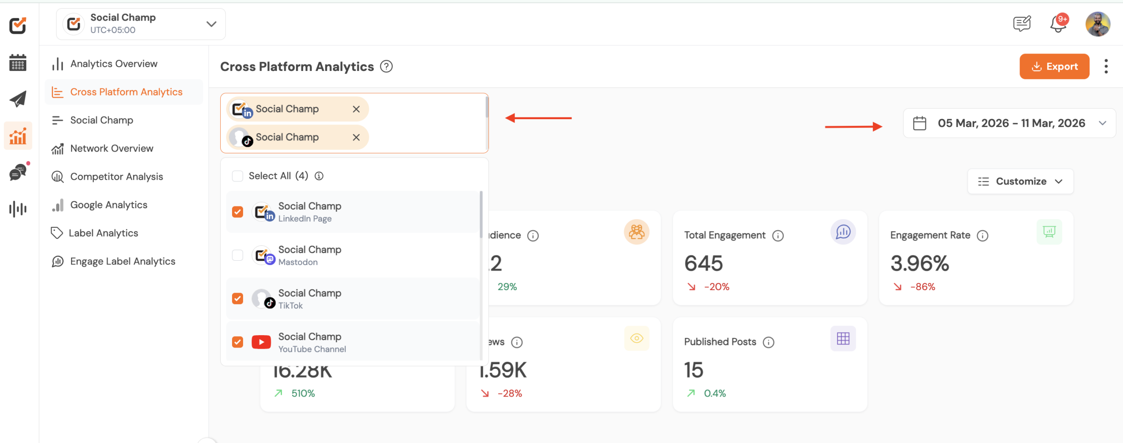
Task: Click the user profile avatar
Action: pyautogui.click(x=1097, y=24)
